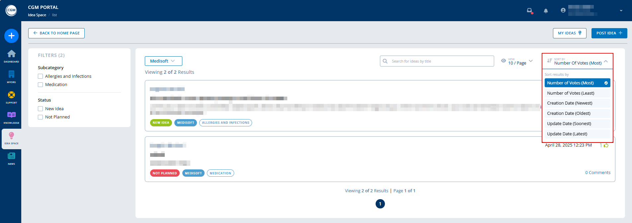This screenshot has width=632, height=223.
Task: Click the blue plus create button
Action: click(11, 36)
